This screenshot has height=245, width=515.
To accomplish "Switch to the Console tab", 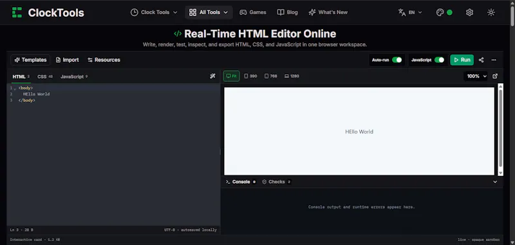I will pos(241,182).
